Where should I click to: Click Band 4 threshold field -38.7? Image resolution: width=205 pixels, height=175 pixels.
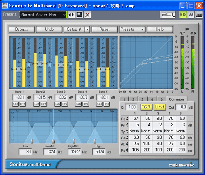point(82,97)
